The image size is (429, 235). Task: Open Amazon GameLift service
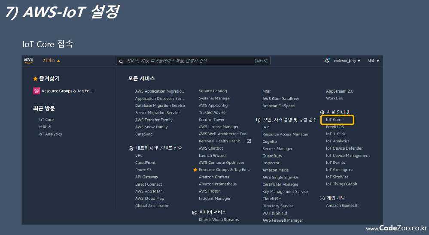[342, 205]
